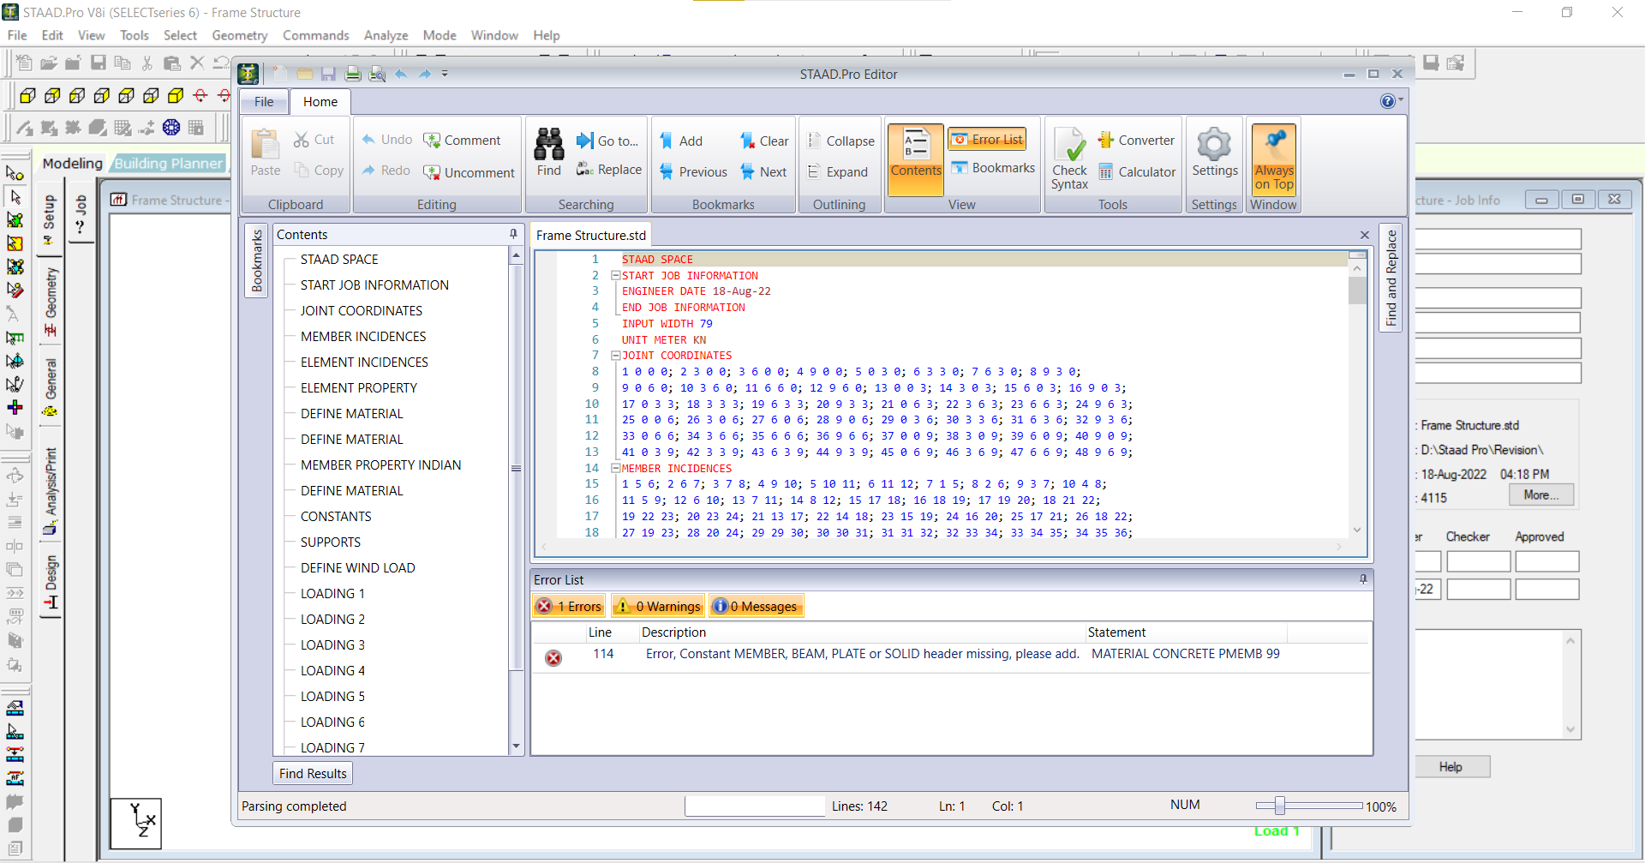
Task: Toggle the Always on Top button
Action: pos(1273,160)
